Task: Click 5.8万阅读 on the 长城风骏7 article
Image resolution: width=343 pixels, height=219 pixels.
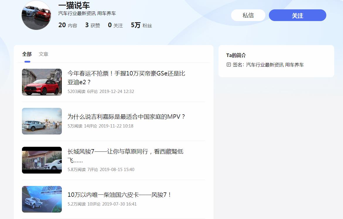Action: coord(76,170)
